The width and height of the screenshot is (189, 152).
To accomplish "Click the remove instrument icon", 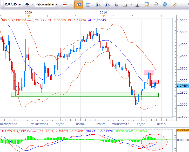I will (x=27, y=5).
